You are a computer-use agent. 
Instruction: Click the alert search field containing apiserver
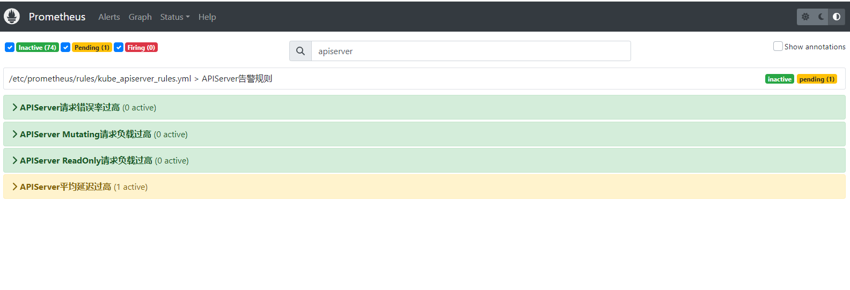471,51
